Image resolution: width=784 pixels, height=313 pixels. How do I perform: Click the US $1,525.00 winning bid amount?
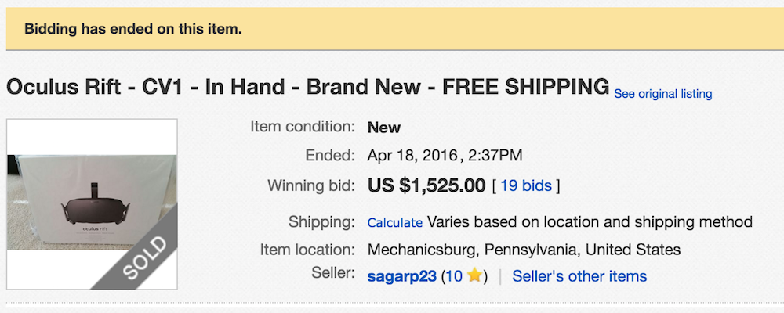click(426, 185)
